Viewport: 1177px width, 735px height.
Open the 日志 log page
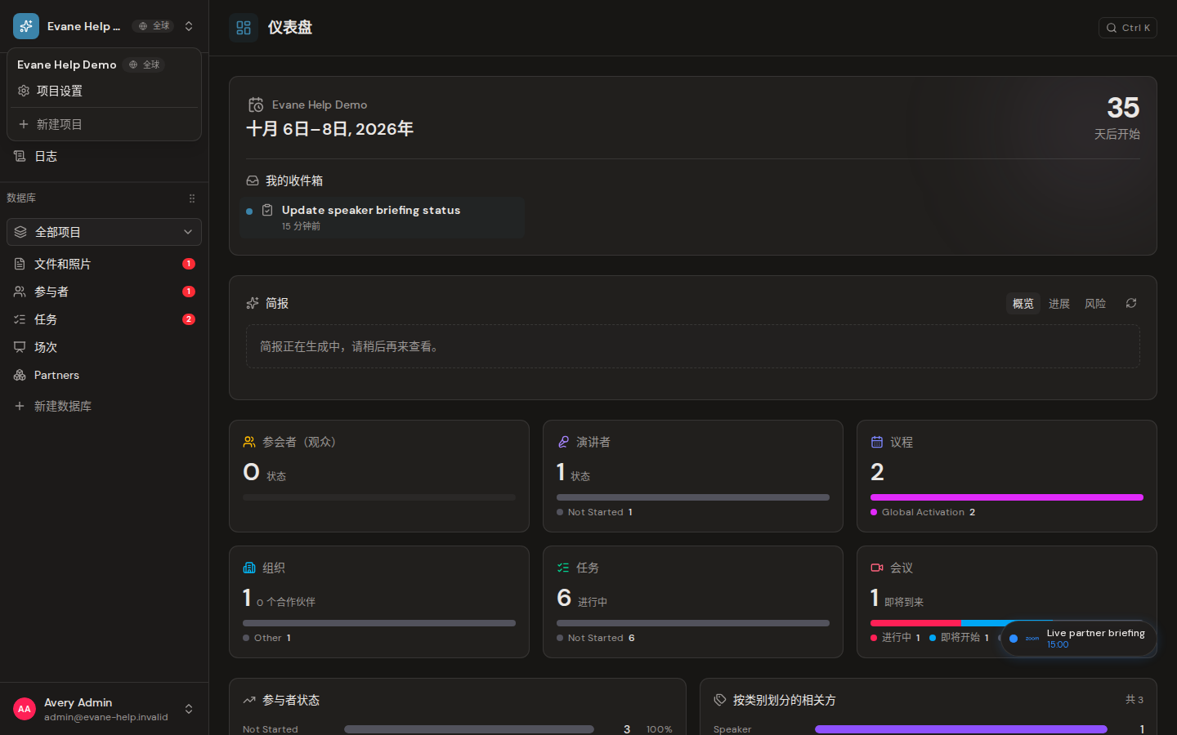pyautogui.click(x=104, y=156)
